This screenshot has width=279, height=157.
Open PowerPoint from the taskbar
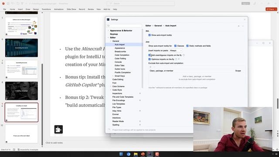click(143, 154)
